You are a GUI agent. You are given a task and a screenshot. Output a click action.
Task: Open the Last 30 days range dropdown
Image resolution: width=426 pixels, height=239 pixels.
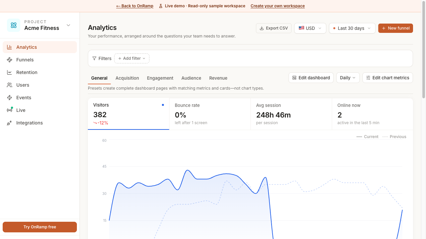pos(352,28)
